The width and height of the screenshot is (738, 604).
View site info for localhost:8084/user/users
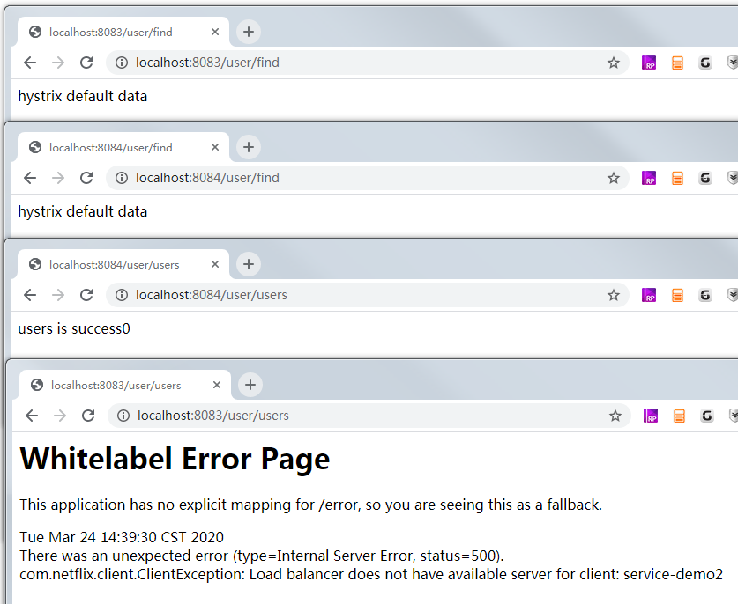122,295
